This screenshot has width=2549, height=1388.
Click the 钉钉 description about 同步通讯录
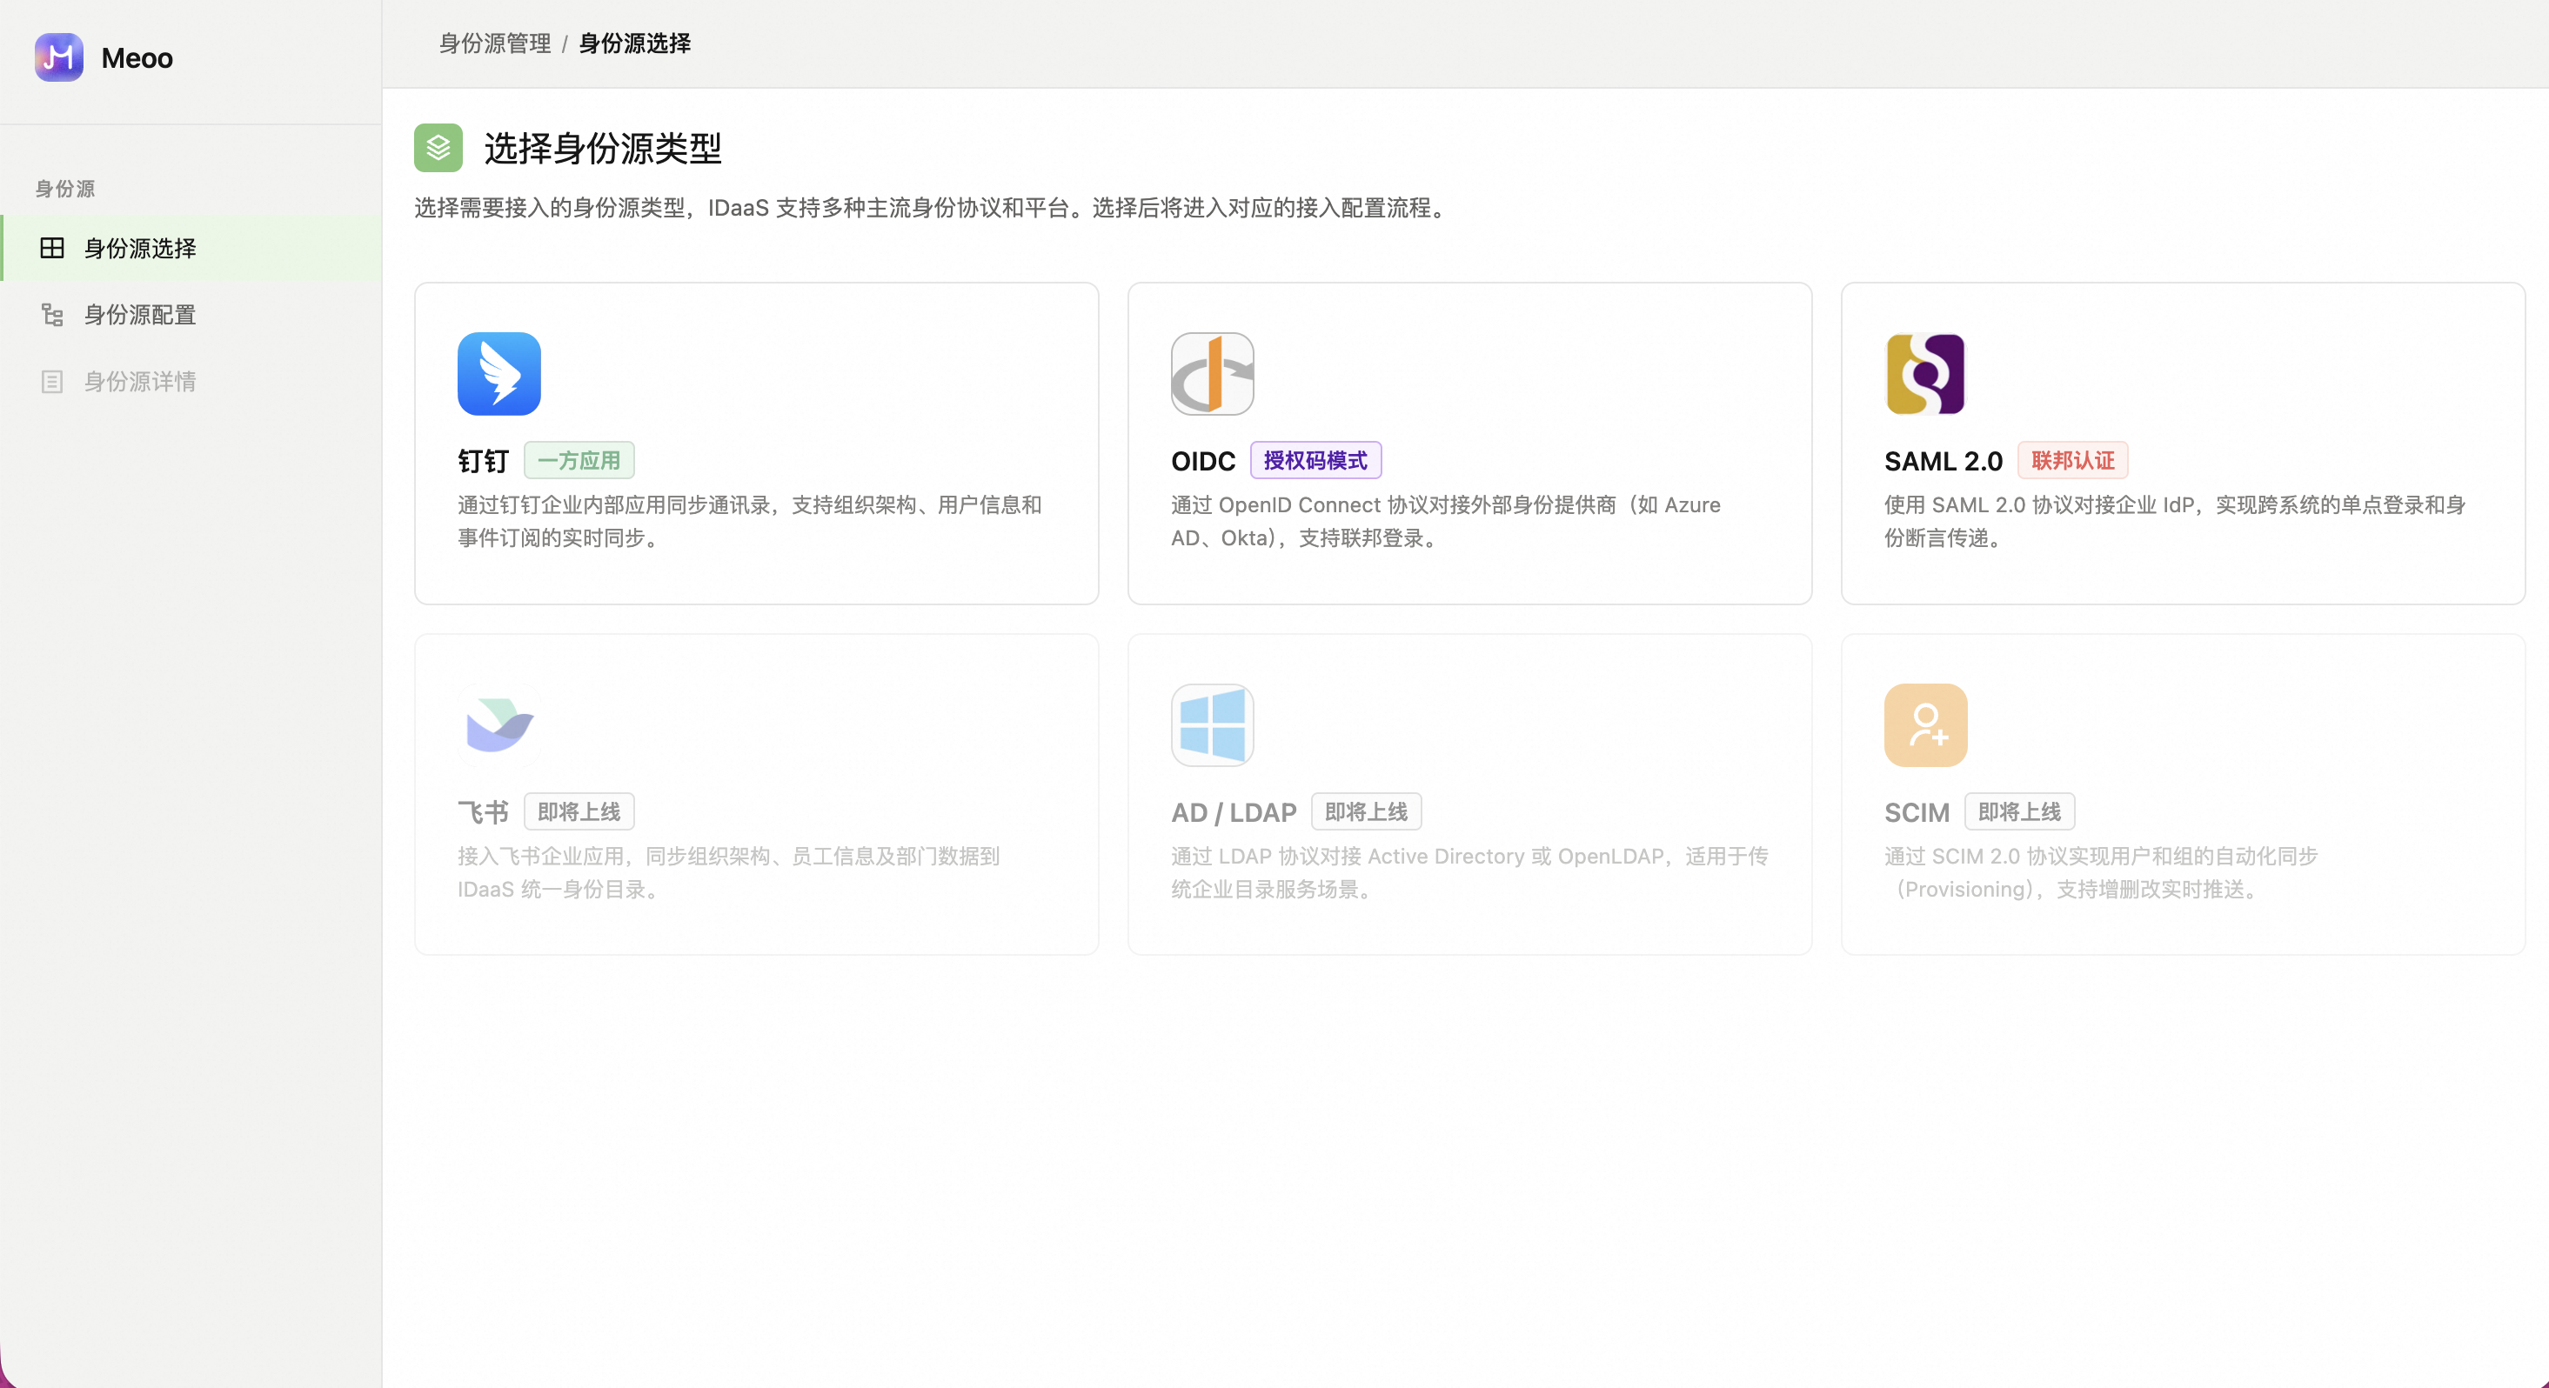point(750,521)
